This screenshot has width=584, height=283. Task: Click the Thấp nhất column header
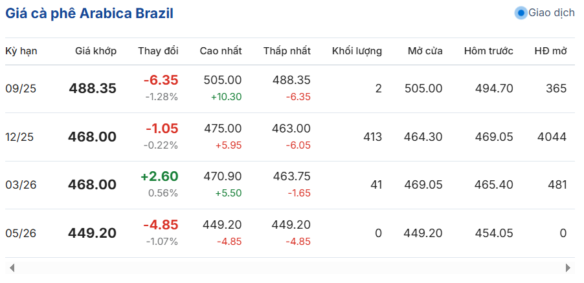click(287, 51)
